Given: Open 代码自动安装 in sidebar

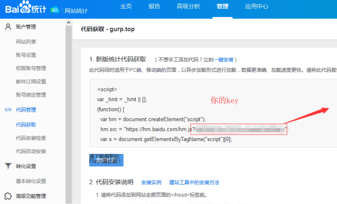Looking at the screenshot, I should 31,152.
